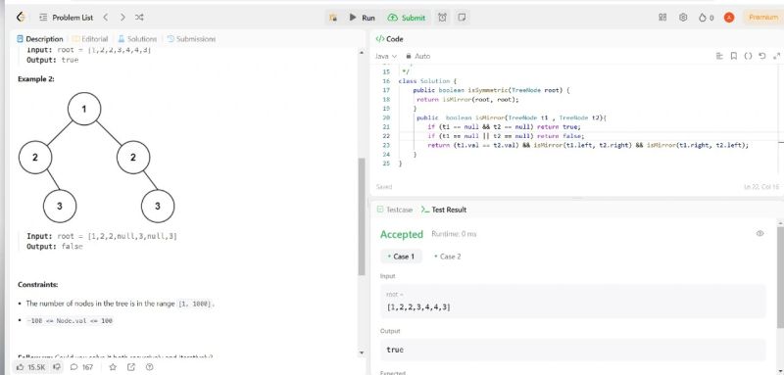Click code line 18 return isMirror
The image size is (784, 375).
pos(468,99)
